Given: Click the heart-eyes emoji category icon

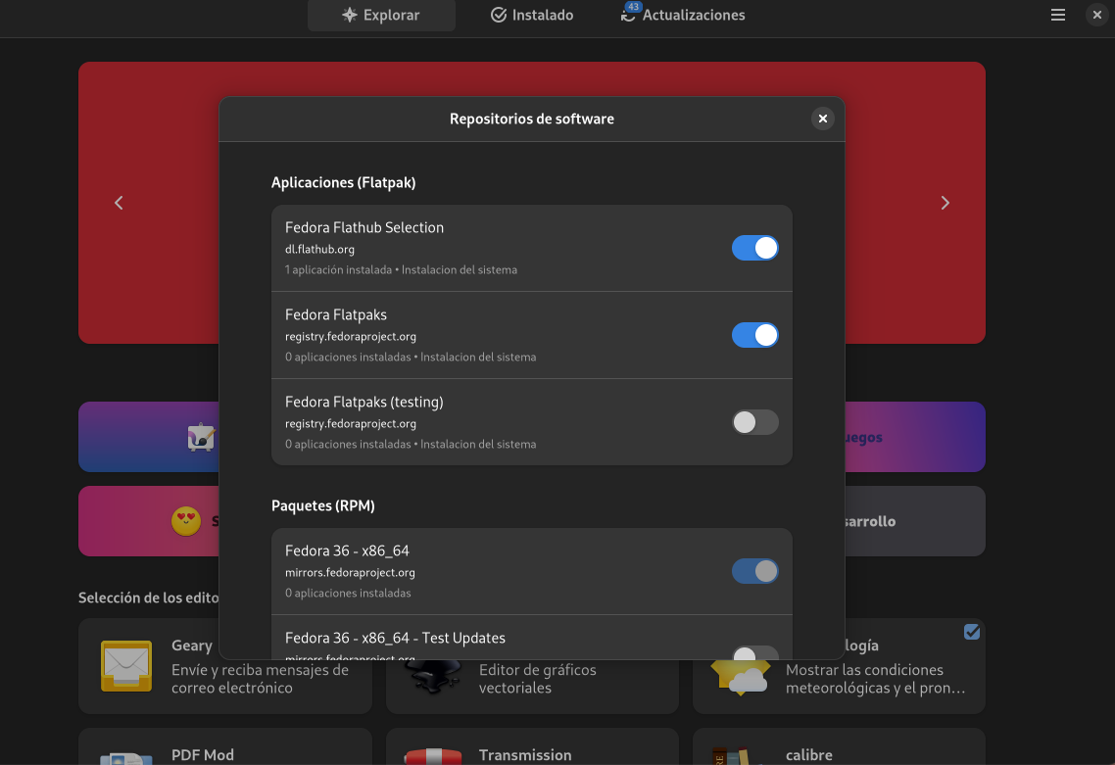Looking at the screenshot, I should point(186,521).
